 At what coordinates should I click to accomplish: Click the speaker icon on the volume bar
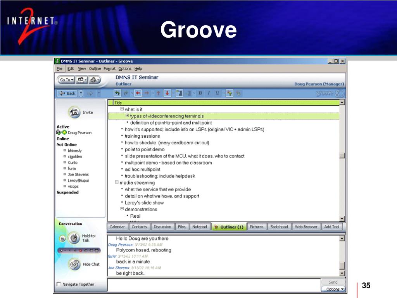[x=61, y=251]
